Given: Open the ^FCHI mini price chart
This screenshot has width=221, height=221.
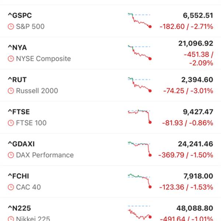Looking at the screenshot, I should tap(139, 180).
